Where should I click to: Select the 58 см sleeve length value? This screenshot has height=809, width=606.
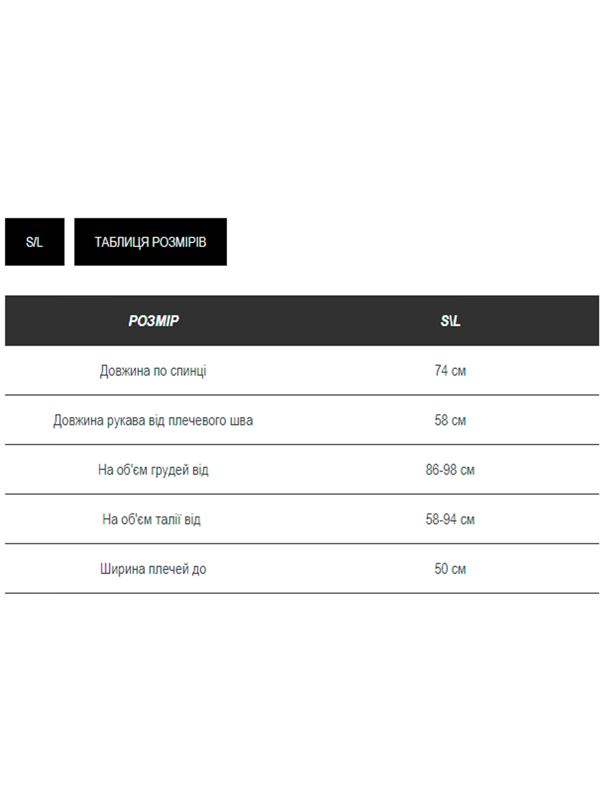450,420
